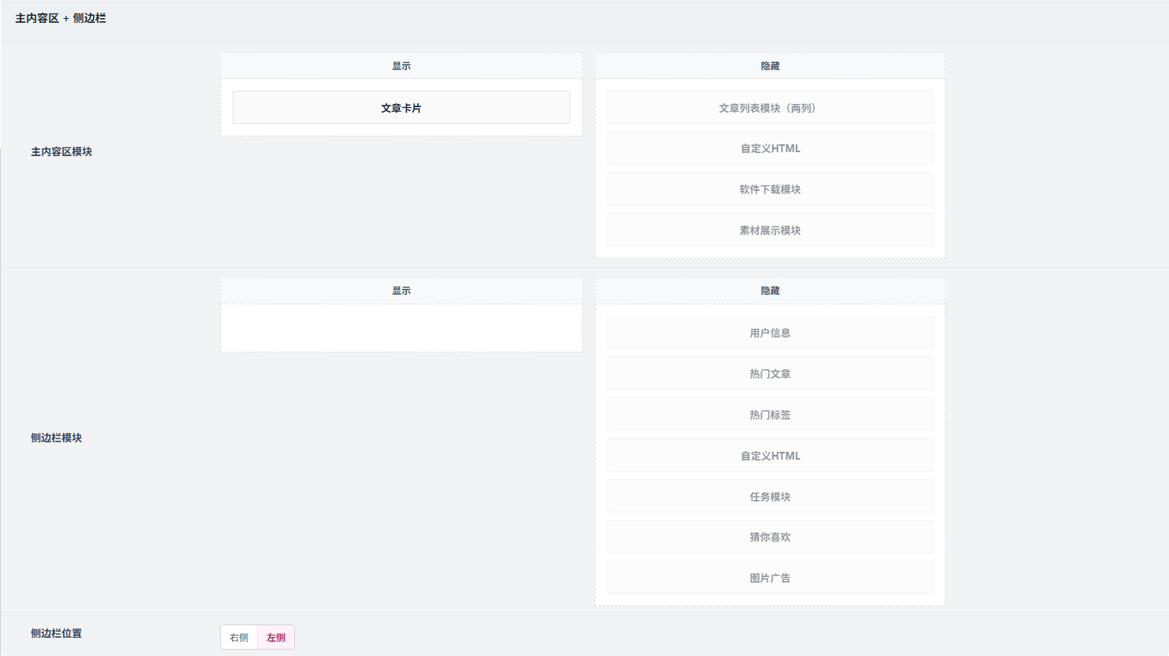Click the 侧边栏位置 label

click(56, 633)
